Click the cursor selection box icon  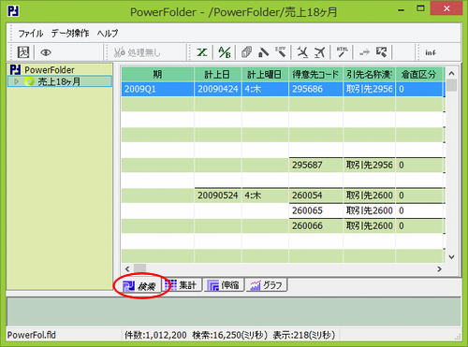[x=381, y=52]
